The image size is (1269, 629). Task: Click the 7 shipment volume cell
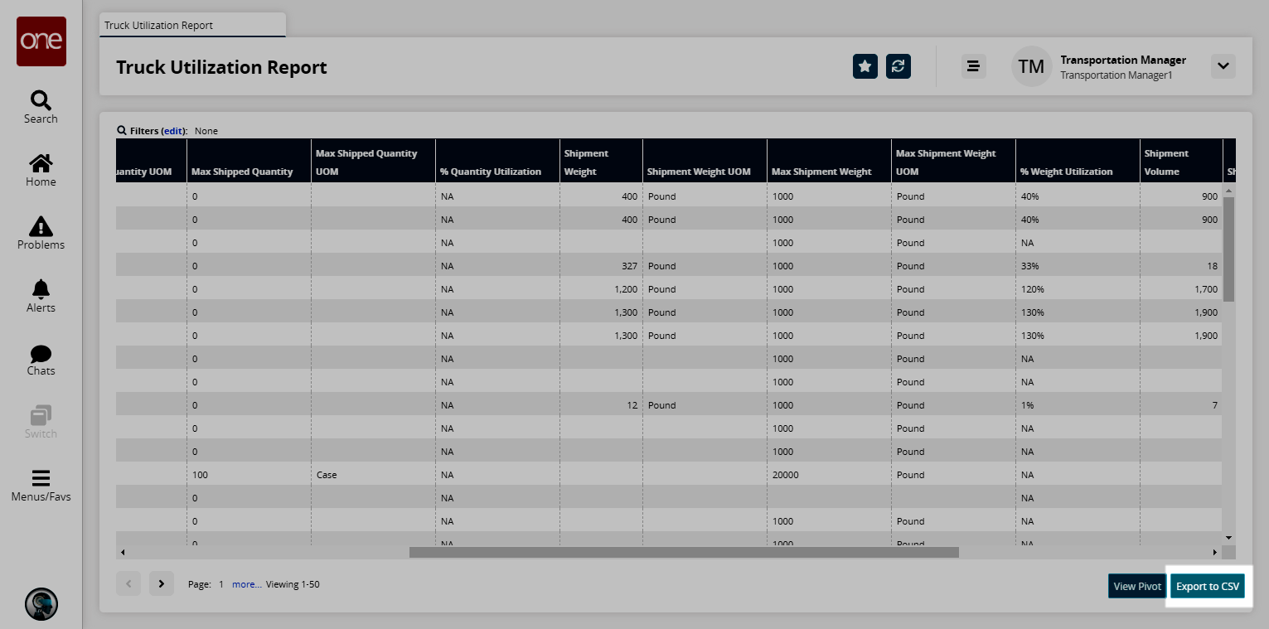pos(1181,405)
